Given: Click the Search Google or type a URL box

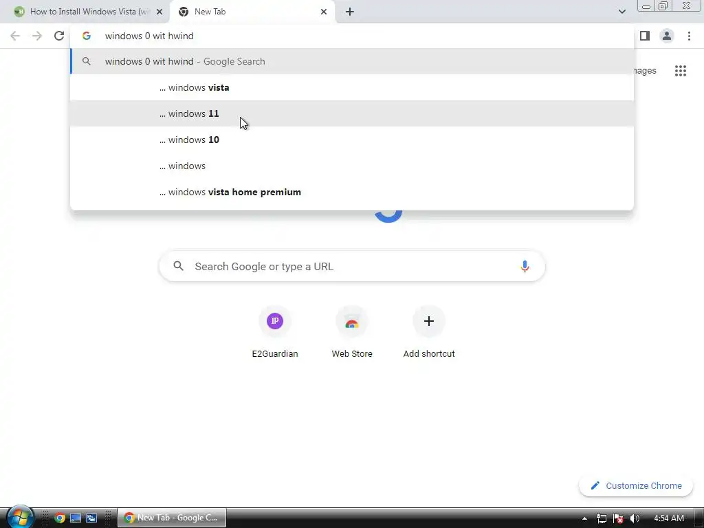Looking at the screenshot, I should pos(352,266).
